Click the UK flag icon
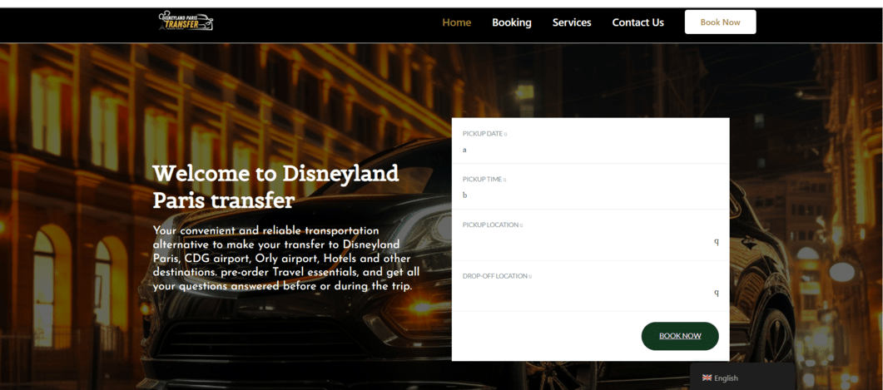 pyautogui.click(x=707, y=378)
